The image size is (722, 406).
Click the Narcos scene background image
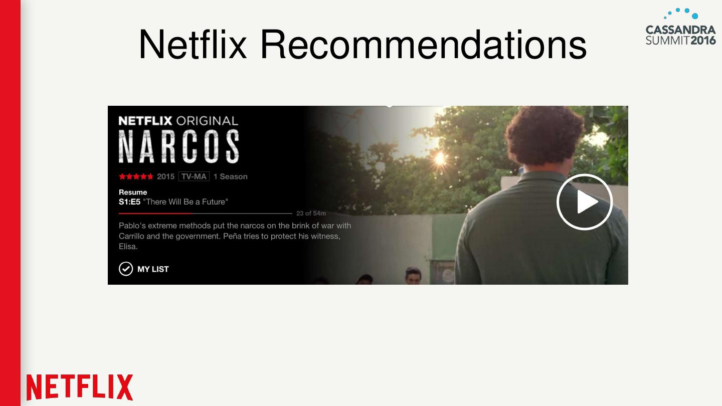pos(466,195)
